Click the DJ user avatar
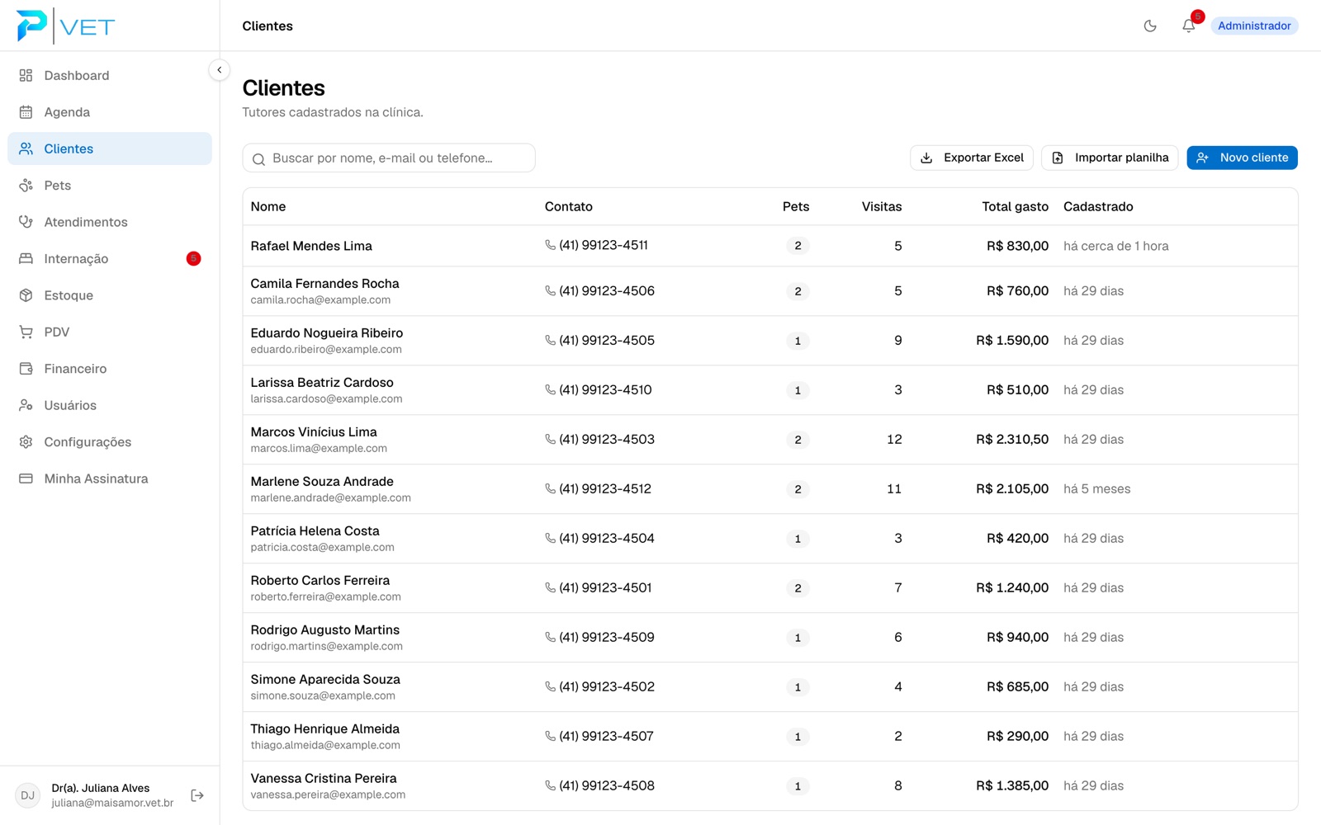The height and width of the screenshot is (825, 1321). pos(28,795)
